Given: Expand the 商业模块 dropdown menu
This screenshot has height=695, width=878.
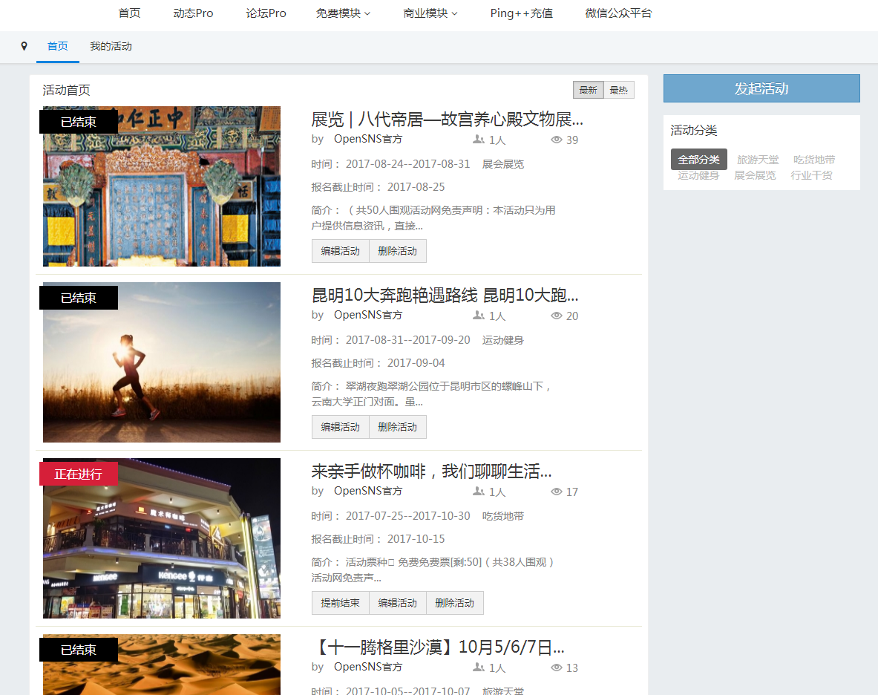Looking at the screenshot, I should pyautogui.click(x=430, y=13).
